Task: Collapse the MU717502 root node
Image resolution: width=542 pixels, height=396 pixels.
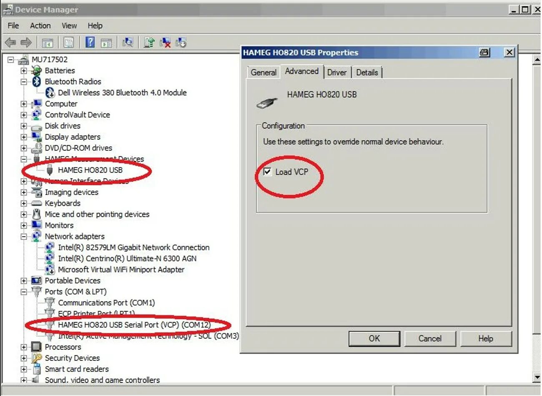Action: tap(10, 60)
